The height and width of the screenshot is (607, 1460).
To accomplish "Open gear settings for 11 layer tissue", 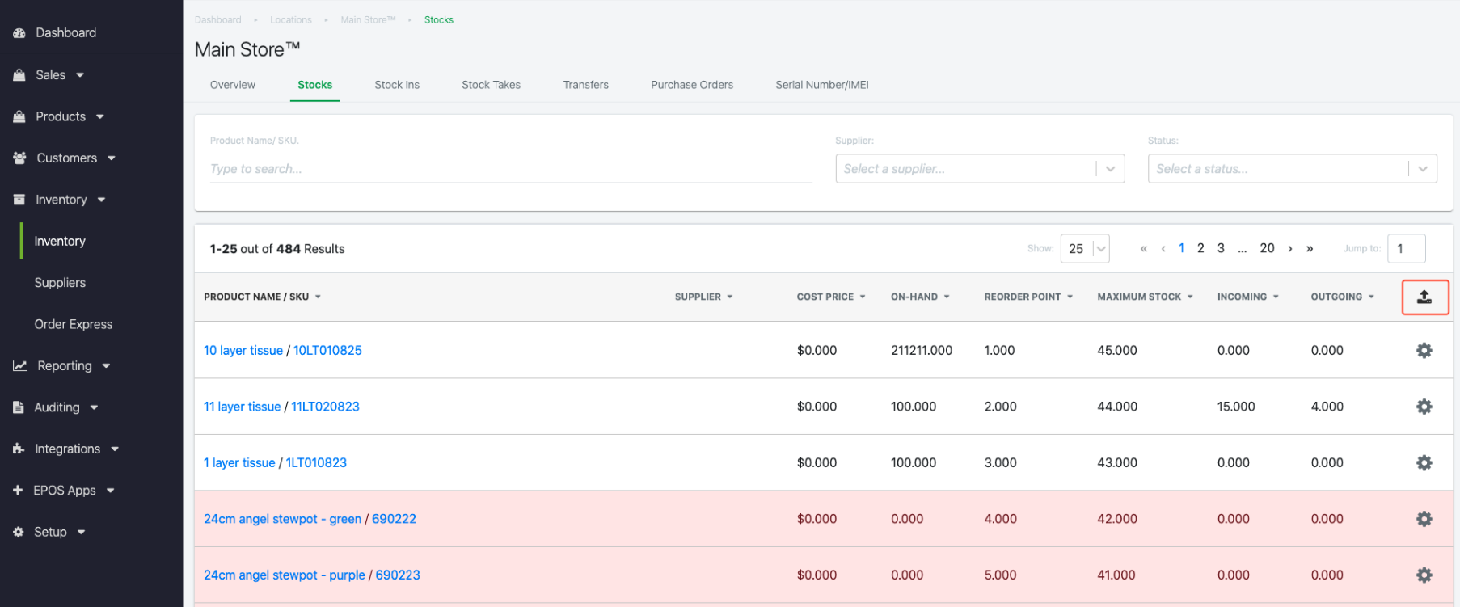I will [1424, 407].
